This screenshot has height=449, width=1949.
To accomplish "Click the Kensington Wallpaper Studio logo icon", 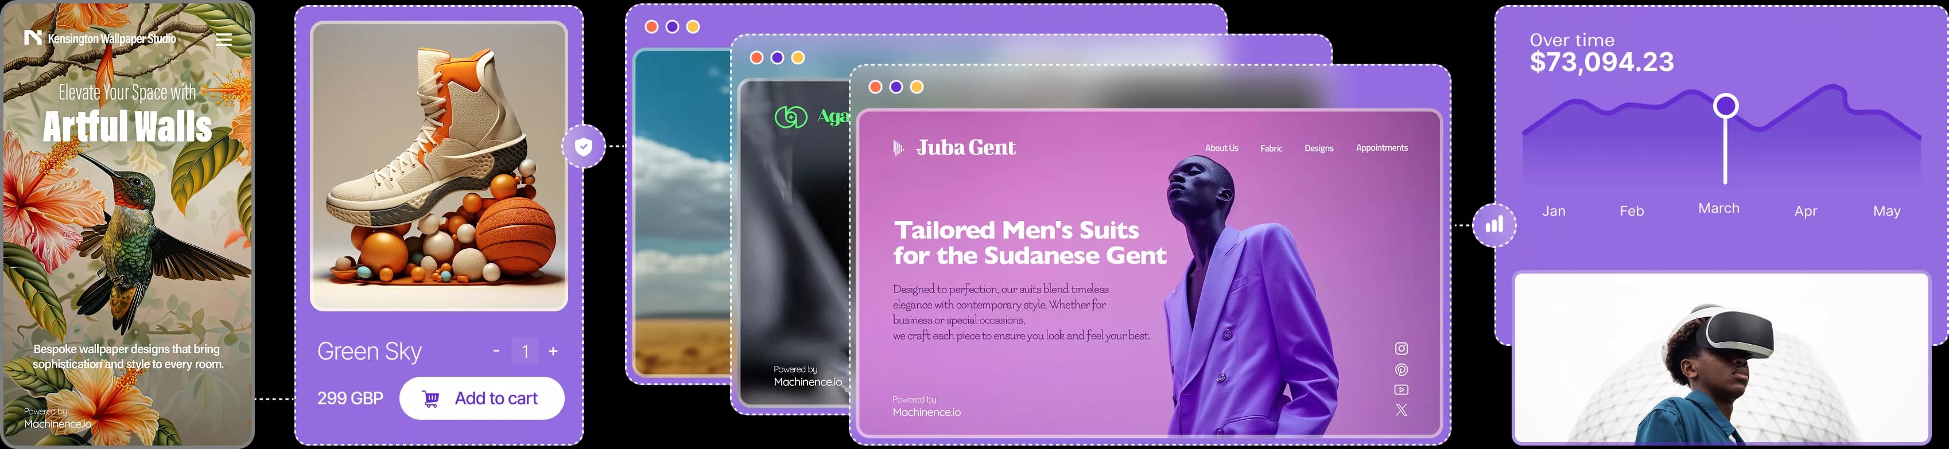I will click(x=33, y=38).
